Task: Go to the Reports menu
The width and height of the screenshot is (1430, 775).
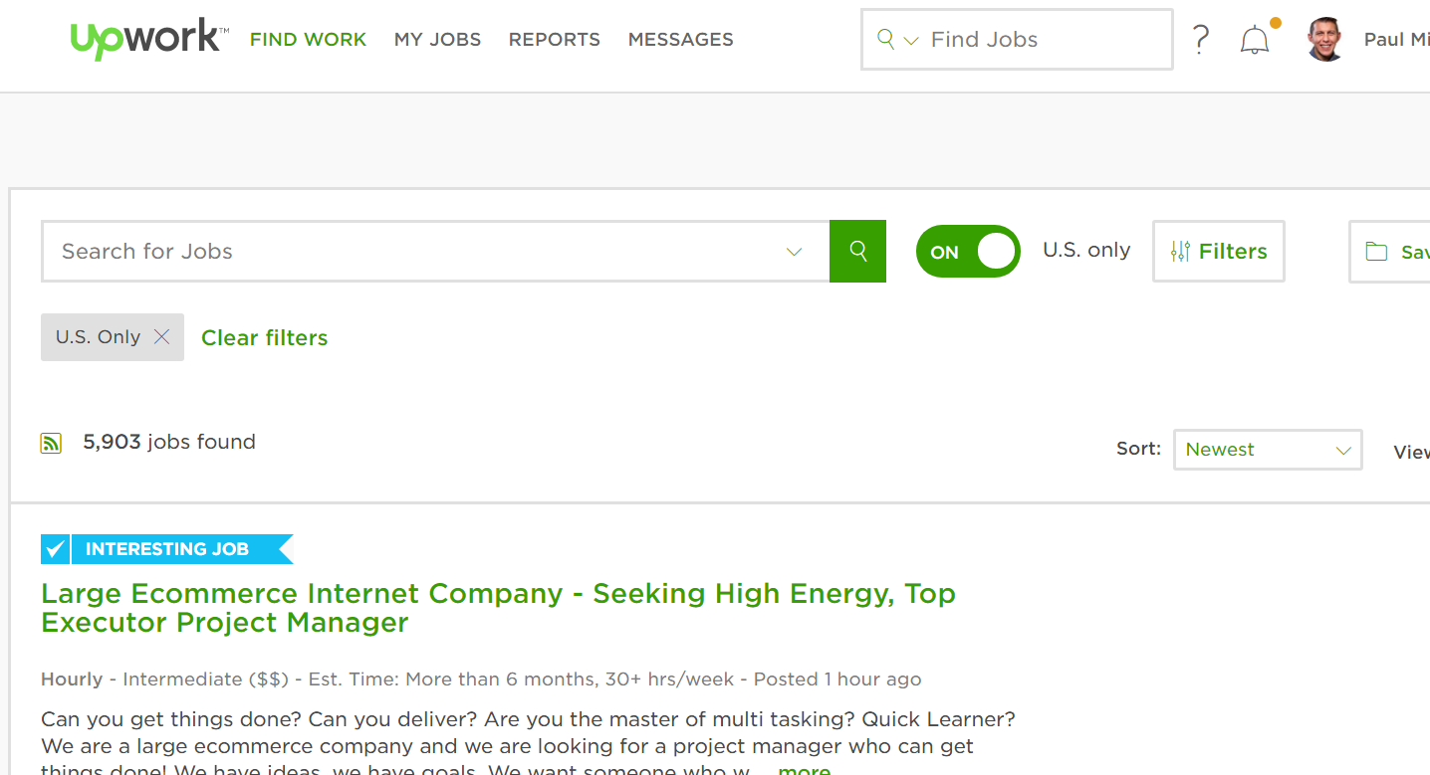Action: point(555,40)
